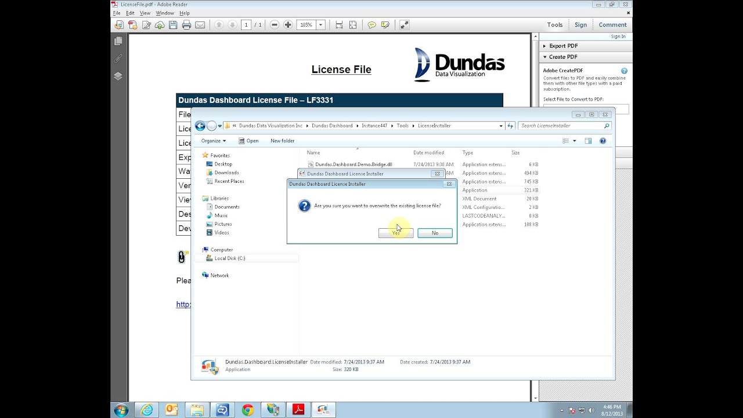Show hidden icons arrow in system tray
This screenshot has width=743, height=418.
click(x=561, y=410)
